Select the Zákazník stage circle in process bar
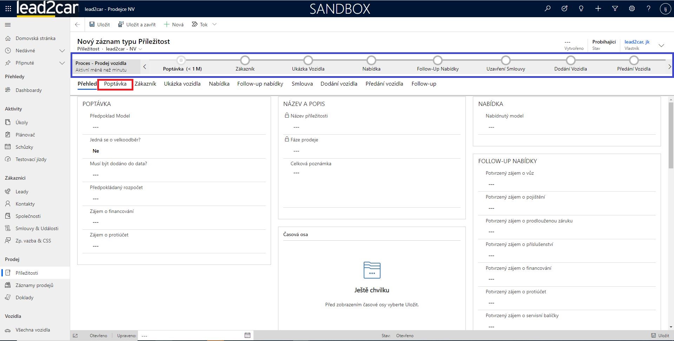This screenshot has width=674, height=341. tap(245, 61)
